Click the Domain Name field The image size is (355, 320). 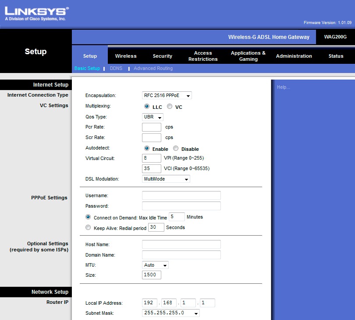[181, 255]
